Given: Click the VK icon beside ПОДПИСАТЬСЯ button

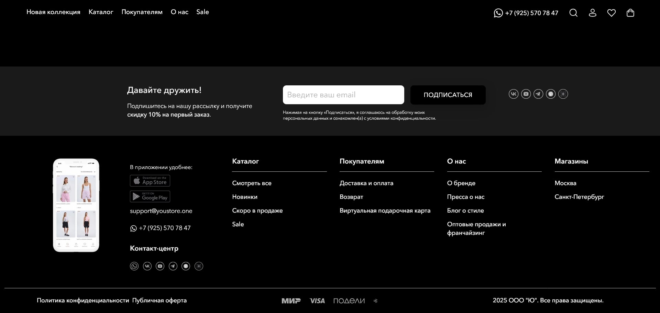Looking at the screenshot, I should point(513,94).
